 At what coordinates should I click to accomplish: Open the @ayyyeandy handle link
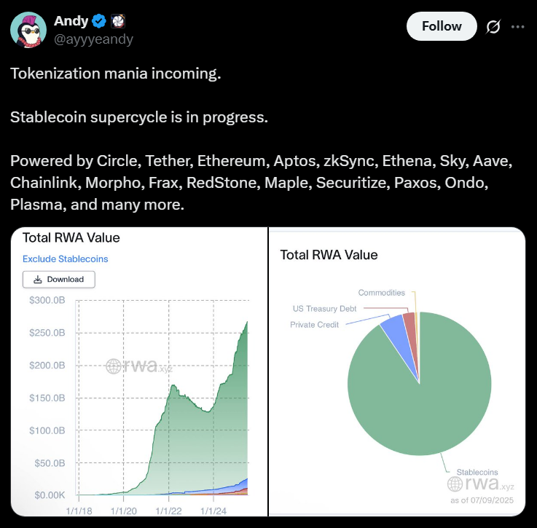point(93,39)
